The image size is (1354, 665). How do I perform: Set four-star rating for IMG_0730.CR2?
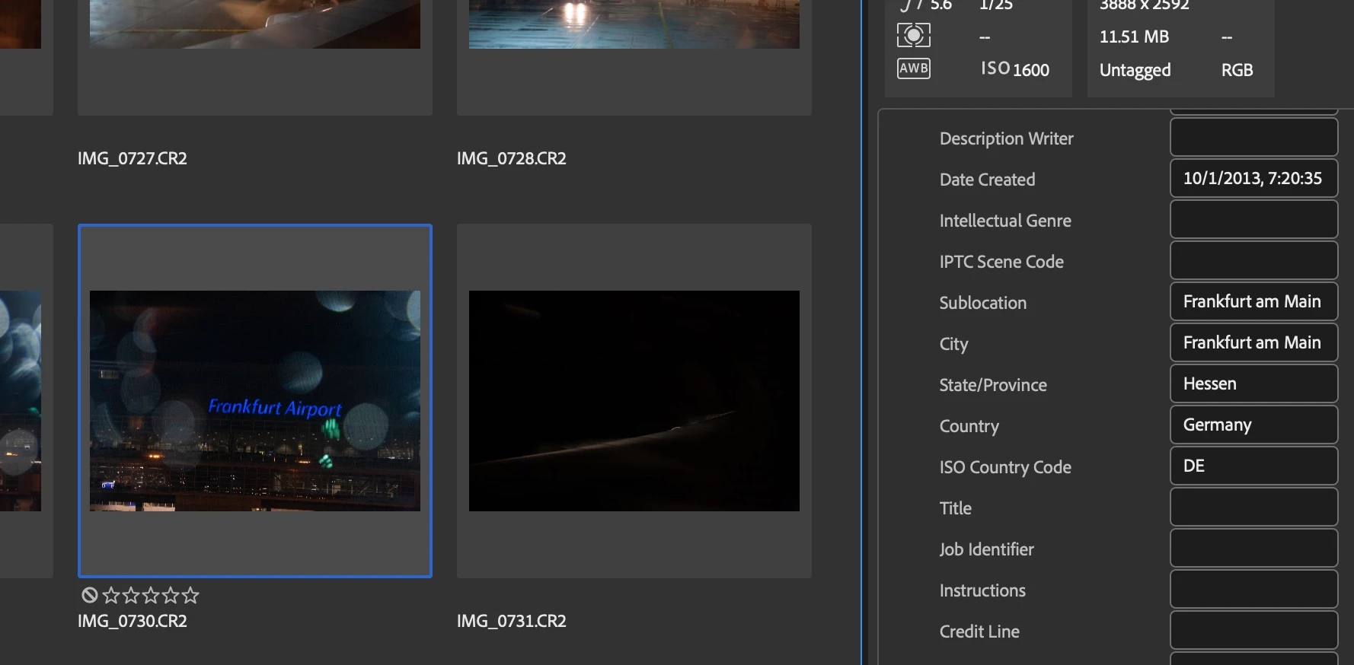coord(171,595)
